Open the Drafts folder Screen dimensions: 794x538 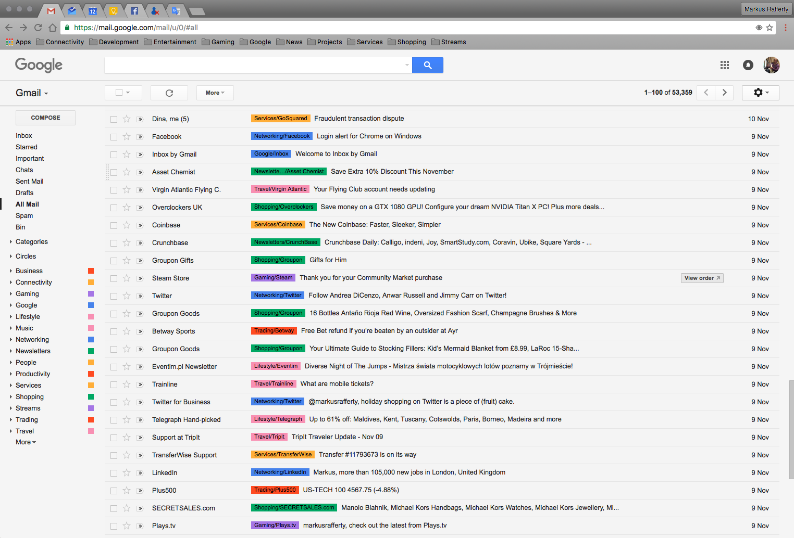[24, 193]
